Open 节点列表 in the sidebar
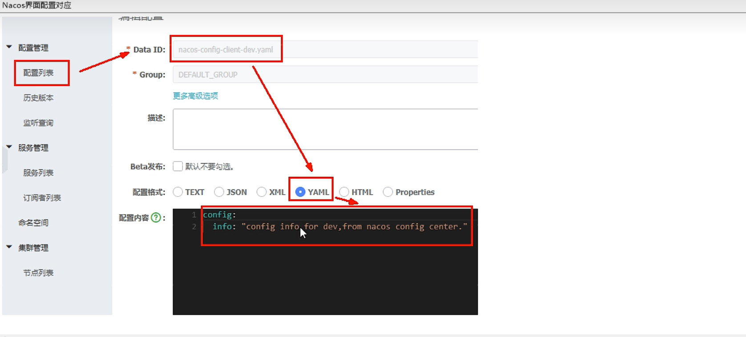This screenshot has height=337, width=746. (x=38, y=273)
